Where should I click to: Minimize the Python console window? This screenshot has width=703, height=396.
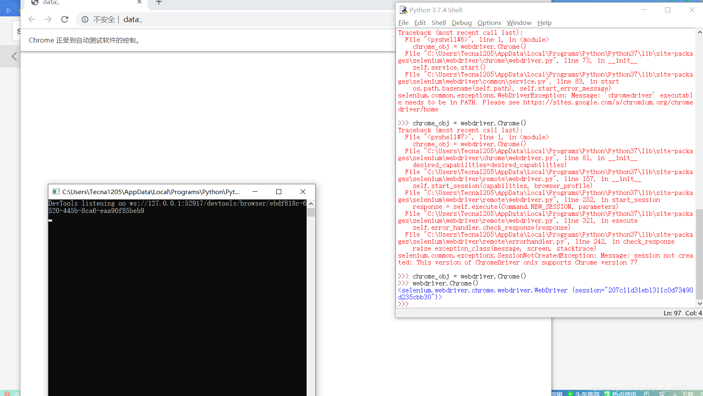(x=255, y=192)
